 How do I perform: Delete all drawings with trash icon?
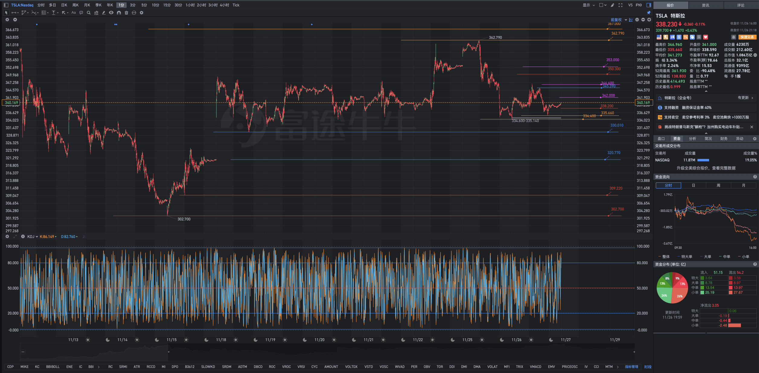point(126,13)
